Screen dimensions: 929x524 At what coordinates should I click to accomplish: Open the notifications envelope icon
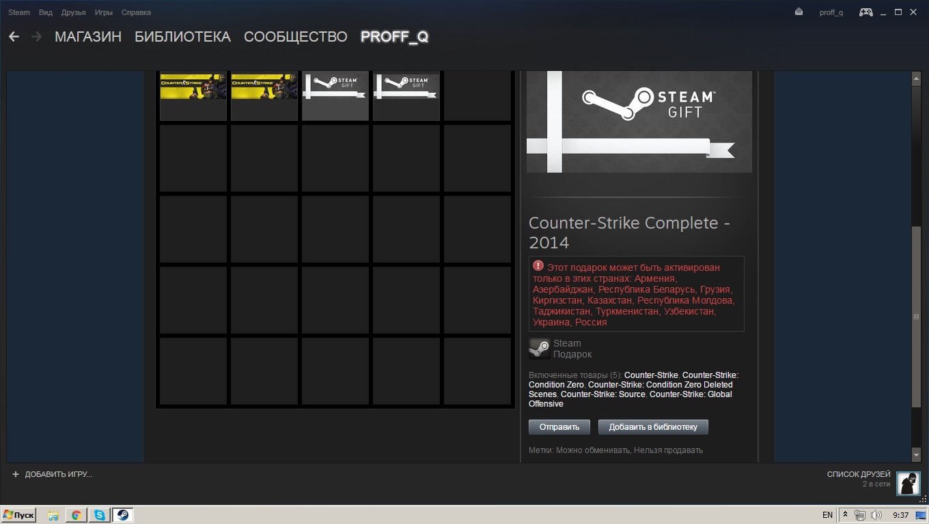tap(799, 12)
